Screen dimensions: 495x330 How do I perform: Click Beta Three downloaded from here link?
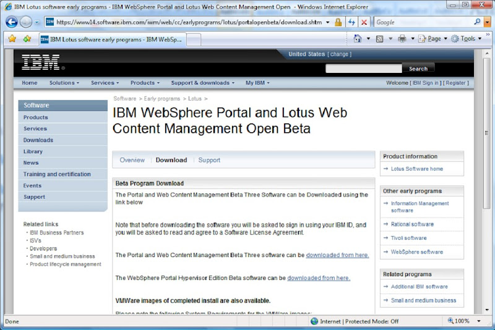pos(337,255)
